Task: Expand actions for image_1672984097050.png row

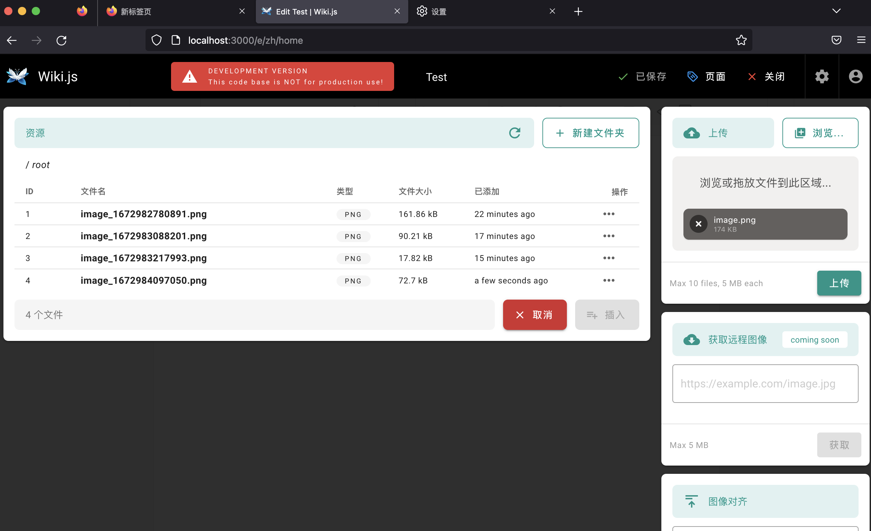Action: click(609, 280)
